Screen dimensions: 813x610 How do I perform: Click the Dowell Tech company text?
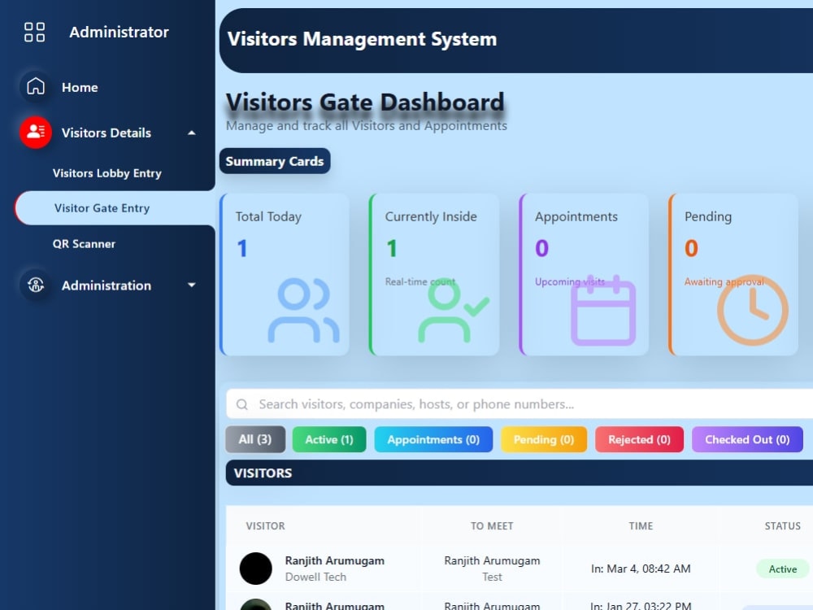(x=315, y=577)
